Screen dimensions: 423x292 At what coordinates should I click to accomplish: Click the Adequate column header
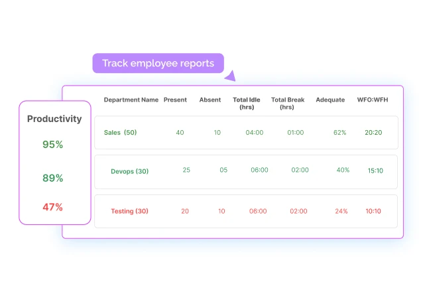[x=330, y=100]
